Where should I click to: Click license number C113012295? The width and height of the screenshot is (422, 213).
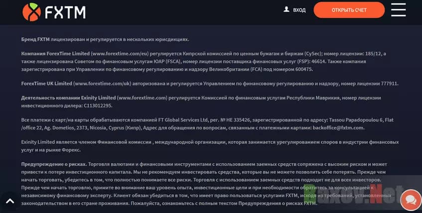click(98, 106)
